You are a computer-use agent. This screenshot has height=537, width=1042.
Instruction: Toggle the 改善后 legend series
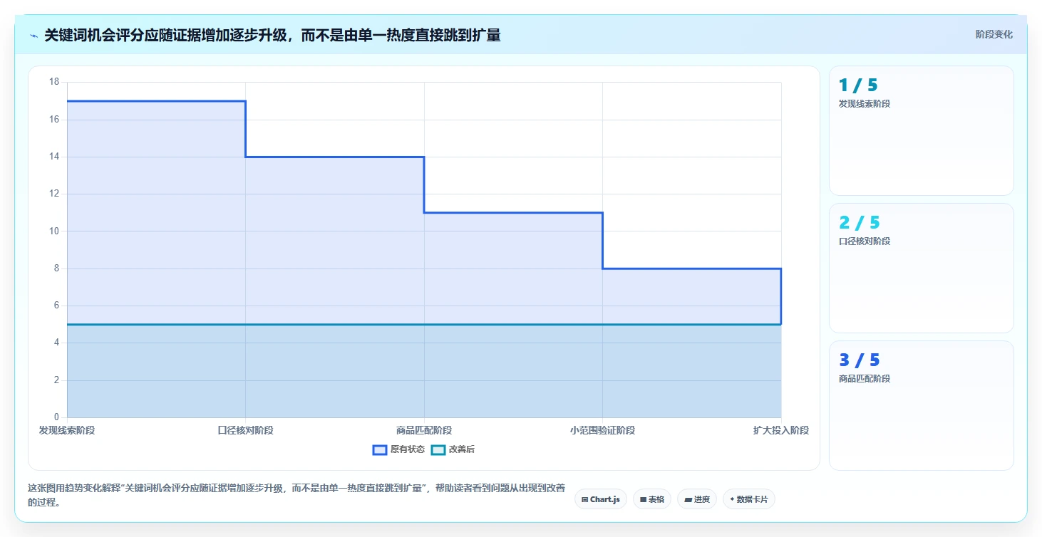453,449
